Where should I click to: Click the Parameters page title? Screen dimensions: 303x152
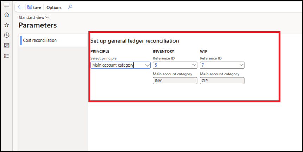tap(38, 25)
